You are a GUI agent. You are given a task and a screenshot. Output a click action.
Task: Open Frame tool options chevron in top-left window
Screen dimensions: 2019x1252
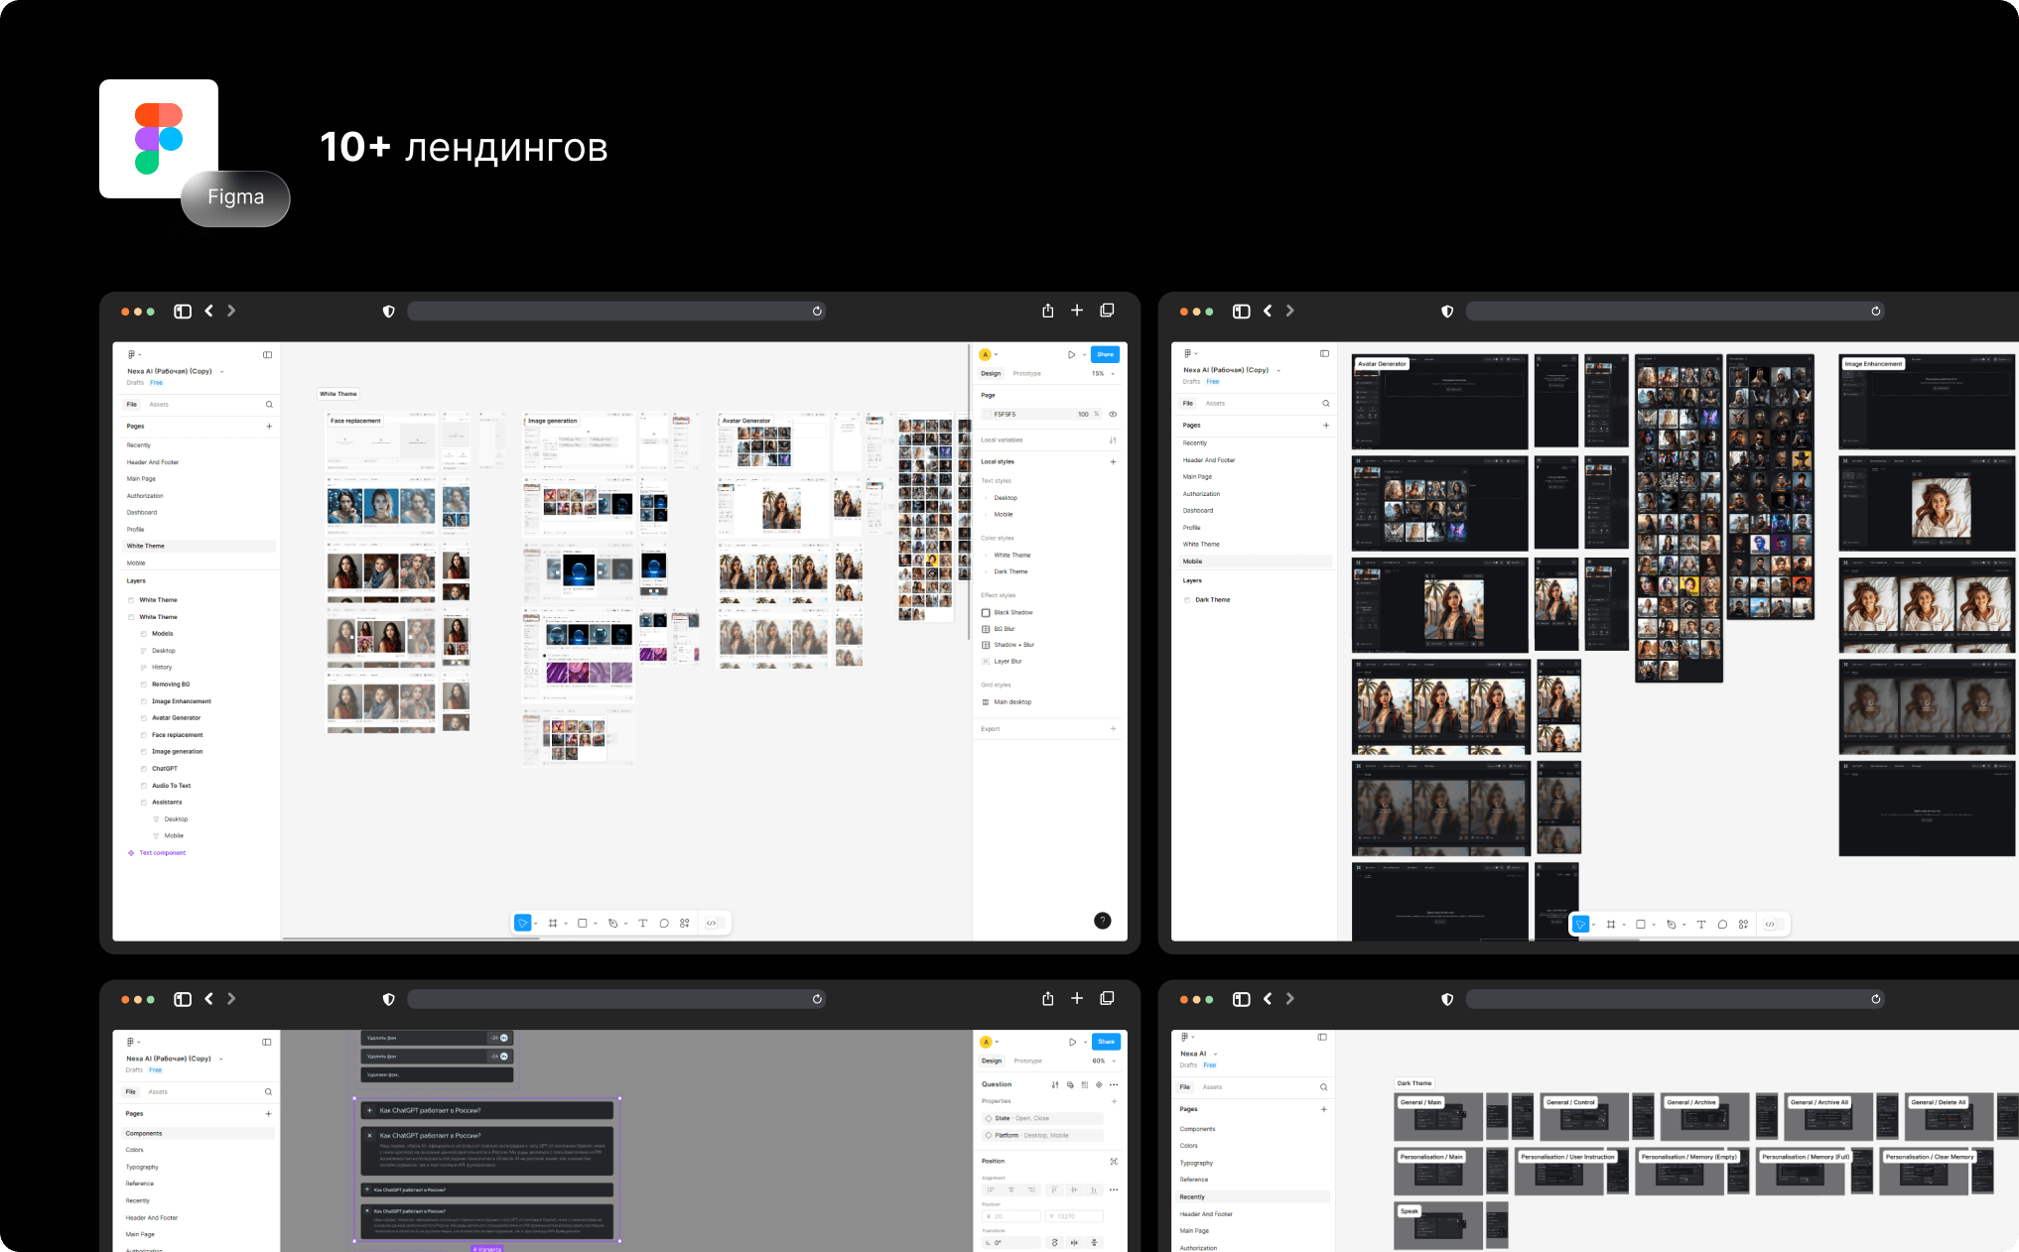pos(566,924)
